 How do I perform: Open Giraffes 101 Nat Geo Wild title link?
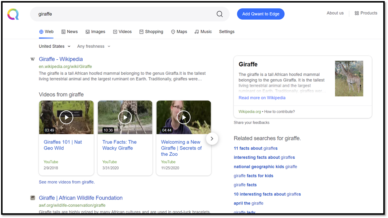coord(63,145)
